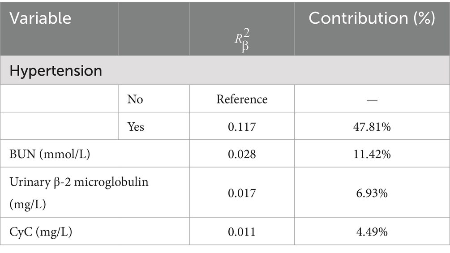The image size is (450, 253).
Task: Click the Variable column header
Action: click(40, 18)
